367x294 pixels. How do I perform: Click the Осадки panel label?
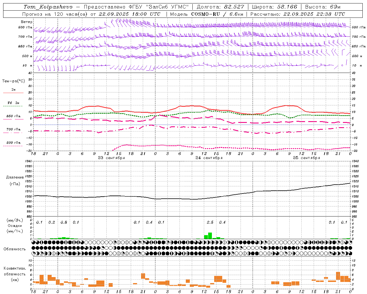coord(15,226)
